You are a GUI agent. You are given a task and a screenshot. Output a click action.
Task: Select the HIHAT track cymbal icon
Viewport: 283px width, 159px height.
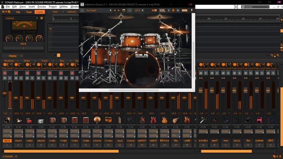click(x=19, y=120)
